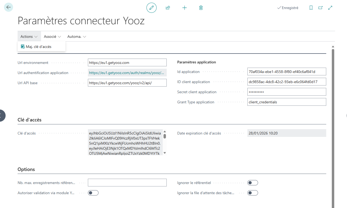
Task: Click the Options section heading
Action: click(x=26, y=169)
